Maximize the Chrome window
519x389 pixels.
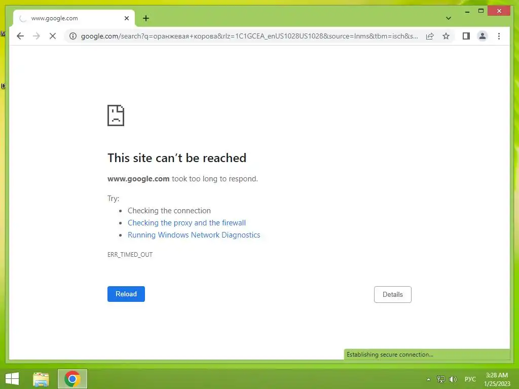(481, 11)
